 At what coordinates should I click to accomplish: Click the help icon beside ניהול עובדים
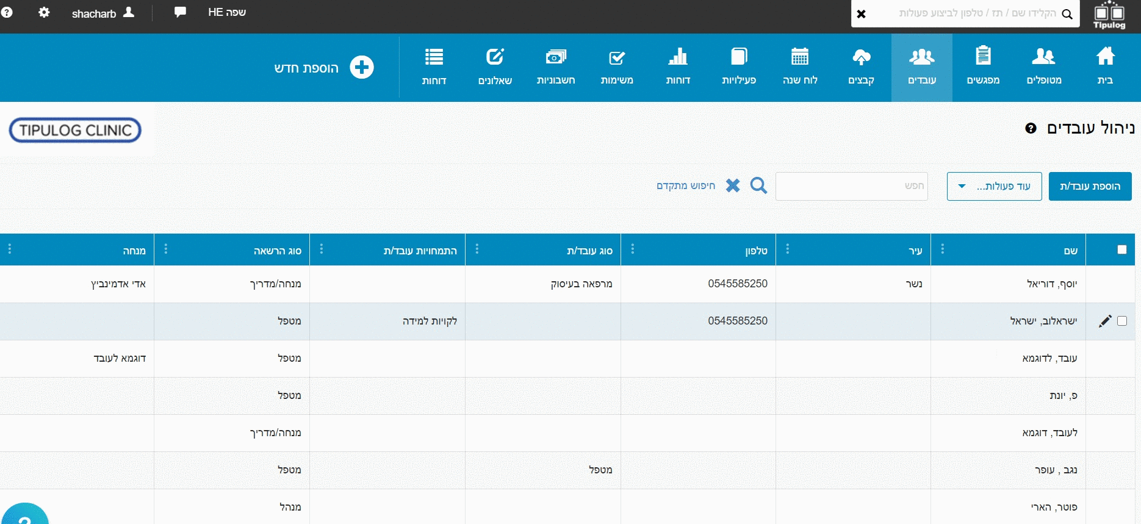coord(1031,128)
